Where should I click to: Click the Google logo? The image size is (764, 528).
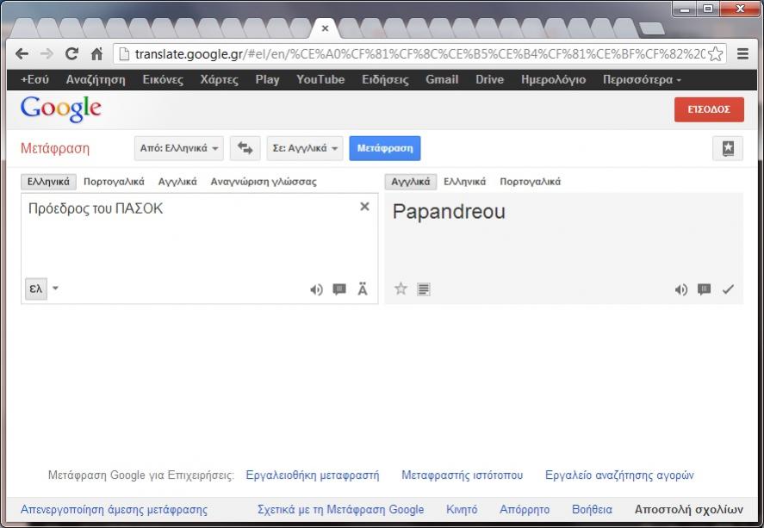coord(61,109)
